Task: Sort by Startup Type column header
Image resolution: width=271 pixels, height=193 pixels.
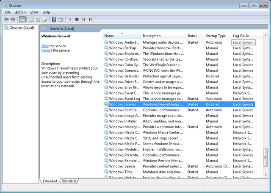Action: click(216, 36)
